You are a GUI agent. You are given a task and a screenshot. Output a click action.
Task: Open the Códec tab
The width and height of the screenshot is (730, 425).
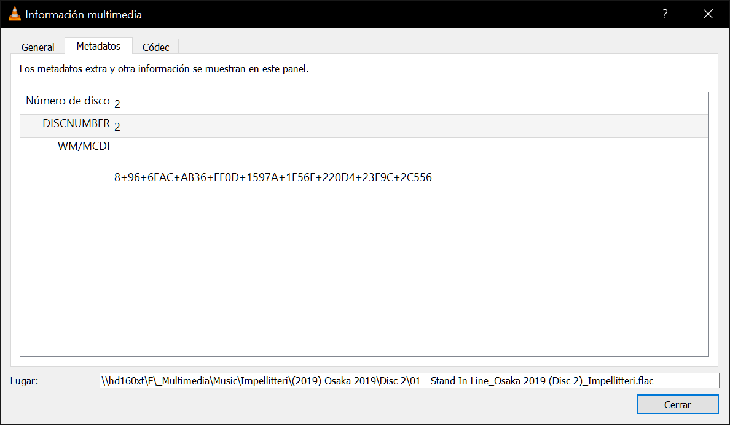(x=156, y=47)
